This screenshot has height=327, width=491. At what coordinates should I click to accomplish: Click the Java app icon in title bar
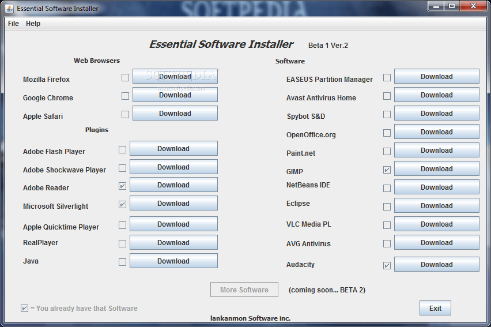(x=9, y=9)
